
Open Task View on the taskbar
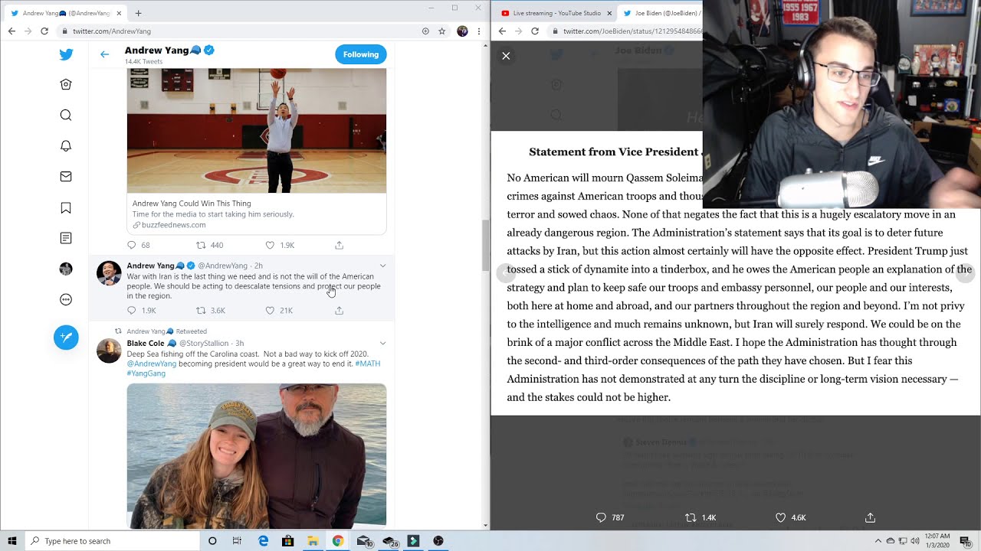coord(237,541)
